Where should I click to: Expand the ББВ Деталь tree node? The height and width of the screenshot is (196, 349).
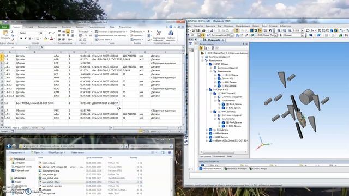[207, 130]
